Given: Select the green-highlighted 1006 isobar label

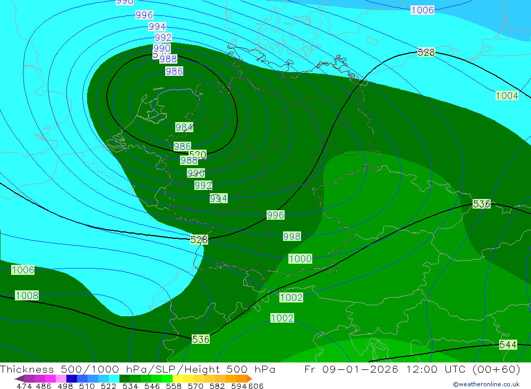Looking at the screenshot, I should click(23, 270).
